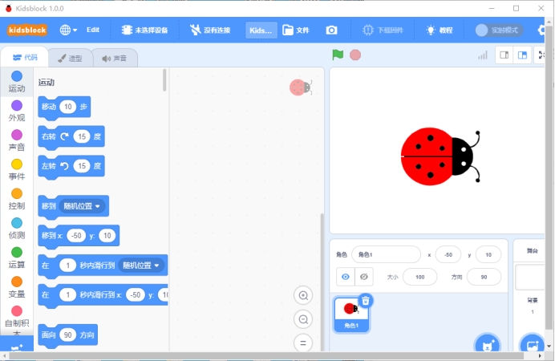555x361 pixels.
Task: Click the 大小 size field 100
Action: point(419,277)
